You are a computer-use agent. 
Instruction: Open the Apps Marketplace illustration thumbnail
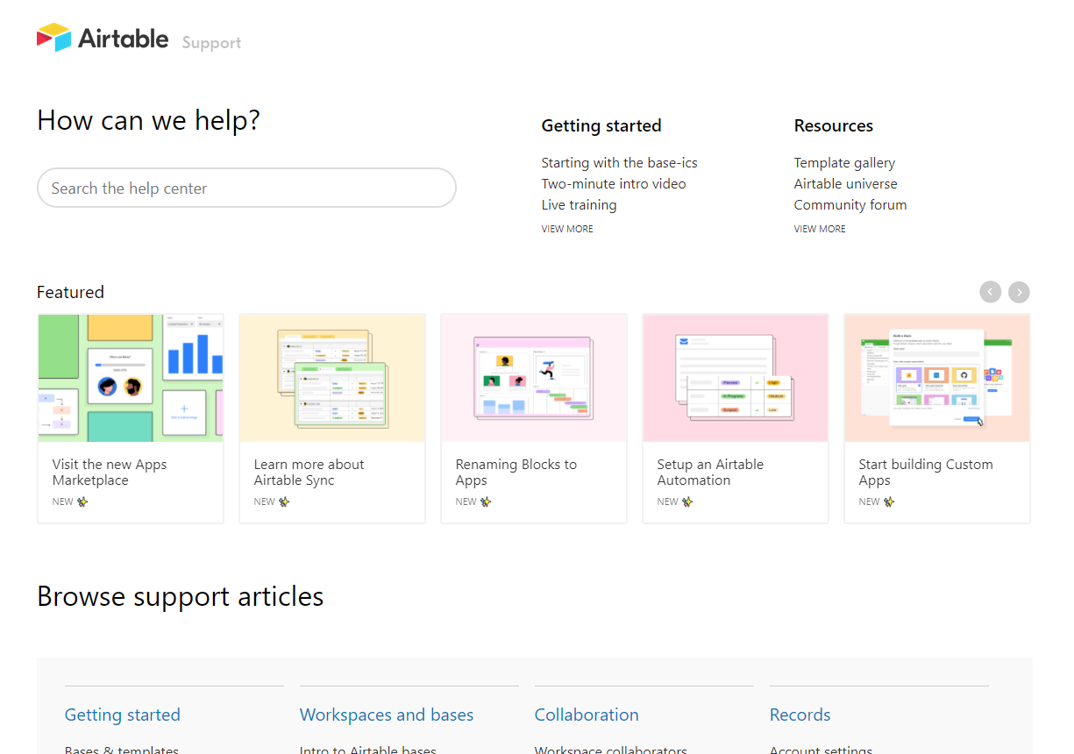[x=131, y=378]
